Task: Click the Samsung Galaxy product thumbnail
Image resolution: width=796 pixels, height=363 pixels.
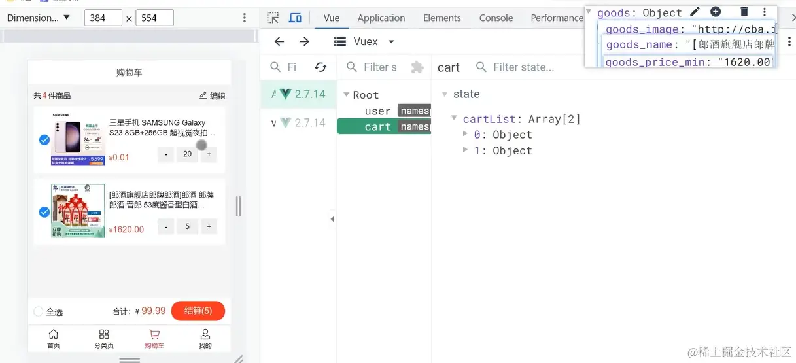Action: [78, 139]
